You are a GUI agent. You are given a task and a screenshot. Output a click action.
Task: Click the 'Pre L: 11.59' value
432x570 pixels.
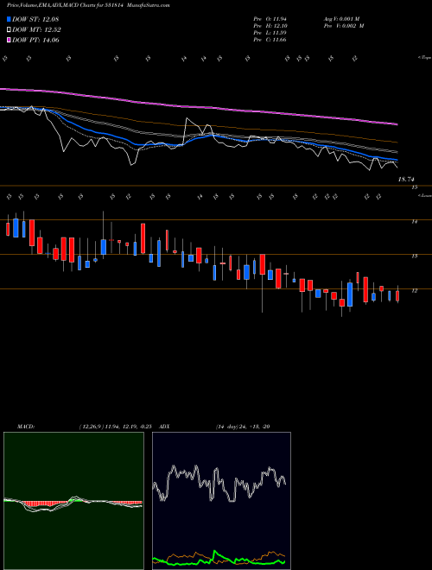pyautogui.click(x=270, y=33)
